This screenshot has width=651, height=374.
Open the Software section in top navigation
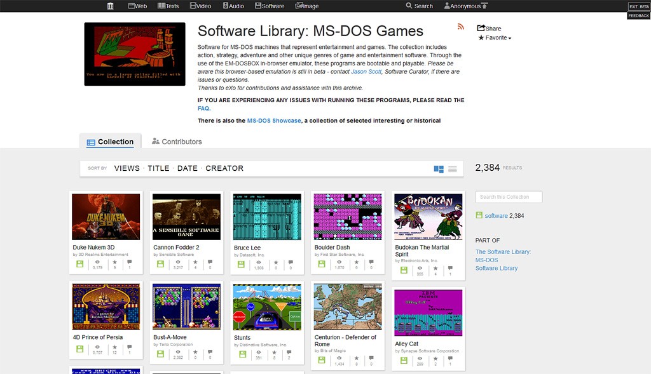(269, 6)
